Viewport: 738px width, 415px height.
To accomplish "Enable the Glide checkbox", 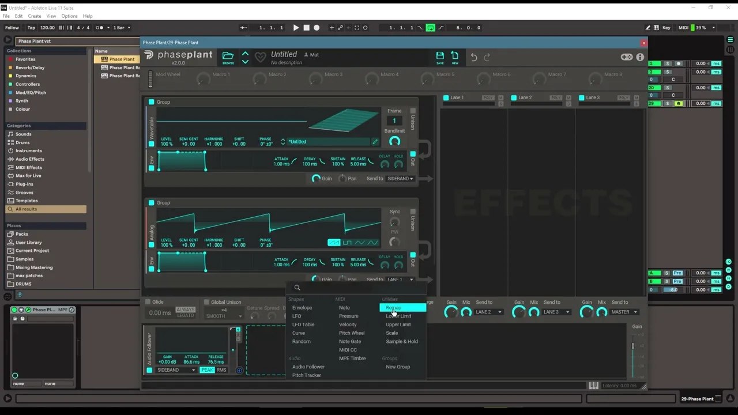I will (148, 302).
